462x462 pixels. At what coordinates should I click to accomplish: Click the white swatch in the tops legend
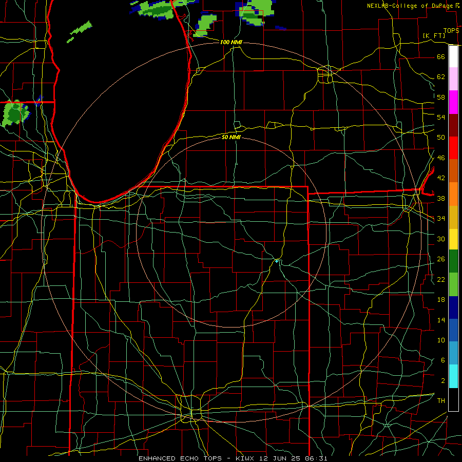(x=453, y=56)
